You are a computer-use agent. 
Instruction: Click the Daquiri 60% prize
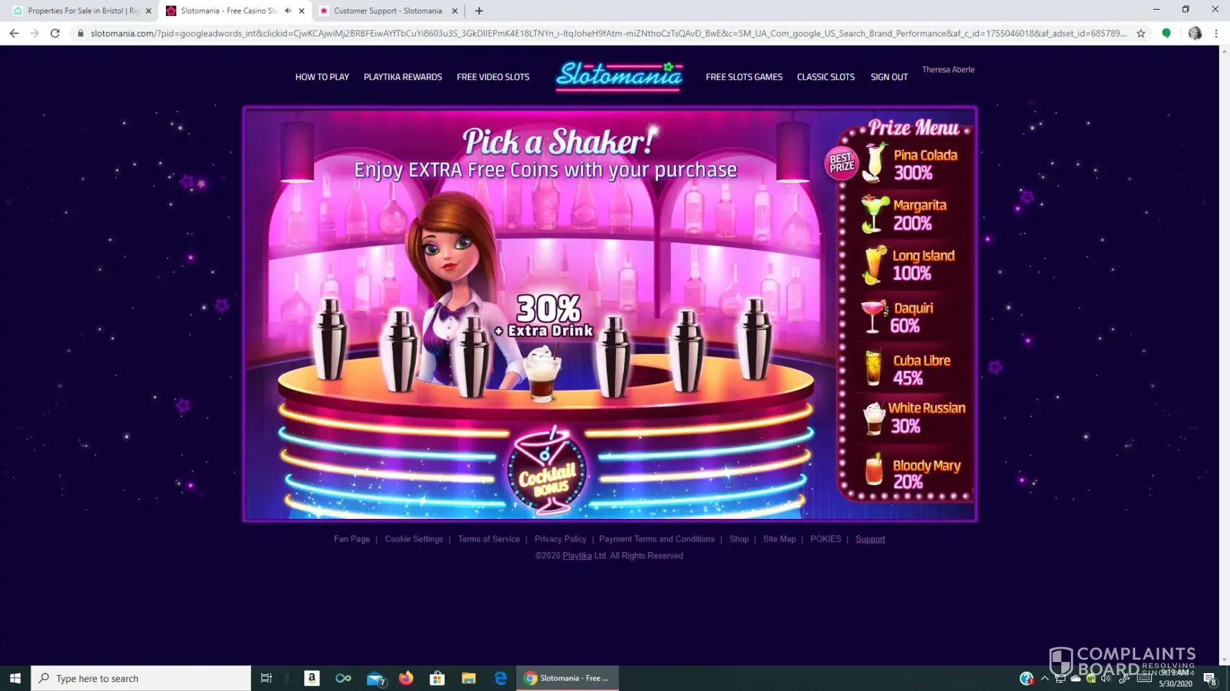point(898,317)
